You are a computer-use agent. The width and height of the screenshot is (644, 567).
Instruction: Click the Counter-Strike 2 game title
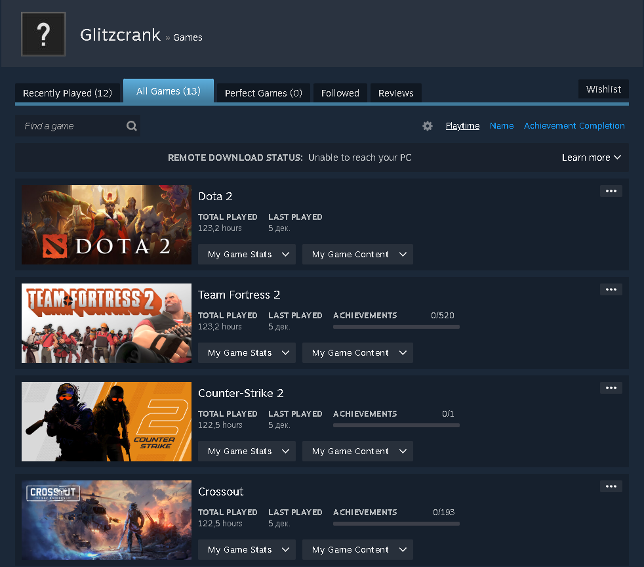click(241, 393)
